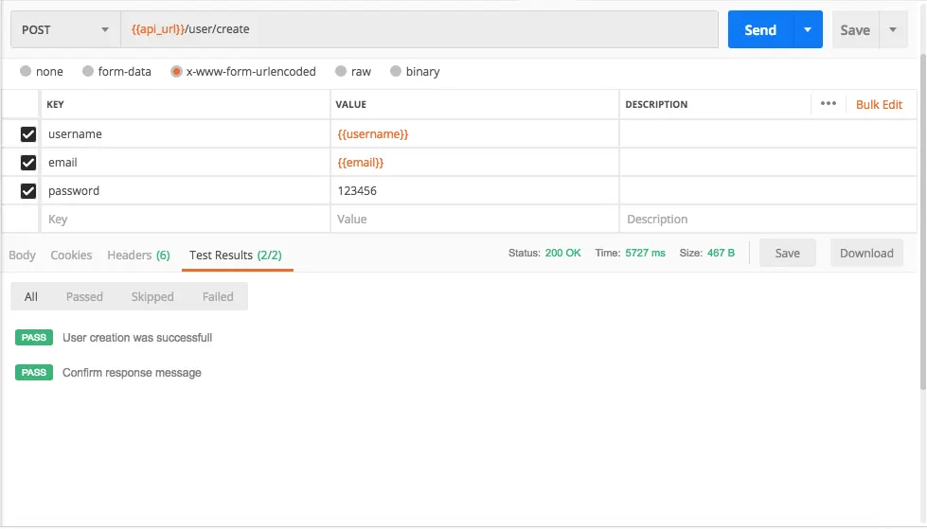The width and height of the screenshot is (927, 529).
Task: Click the vertical scrollbar on the right
Action: click(x=923, y=221)
